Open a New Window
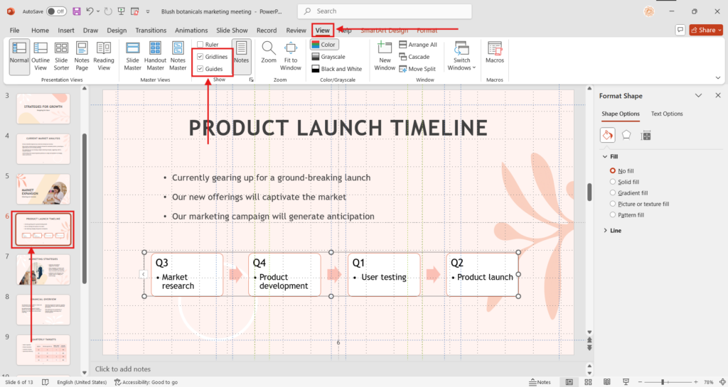This screenshot has width=728, height=387. click(x=385, y=56)
